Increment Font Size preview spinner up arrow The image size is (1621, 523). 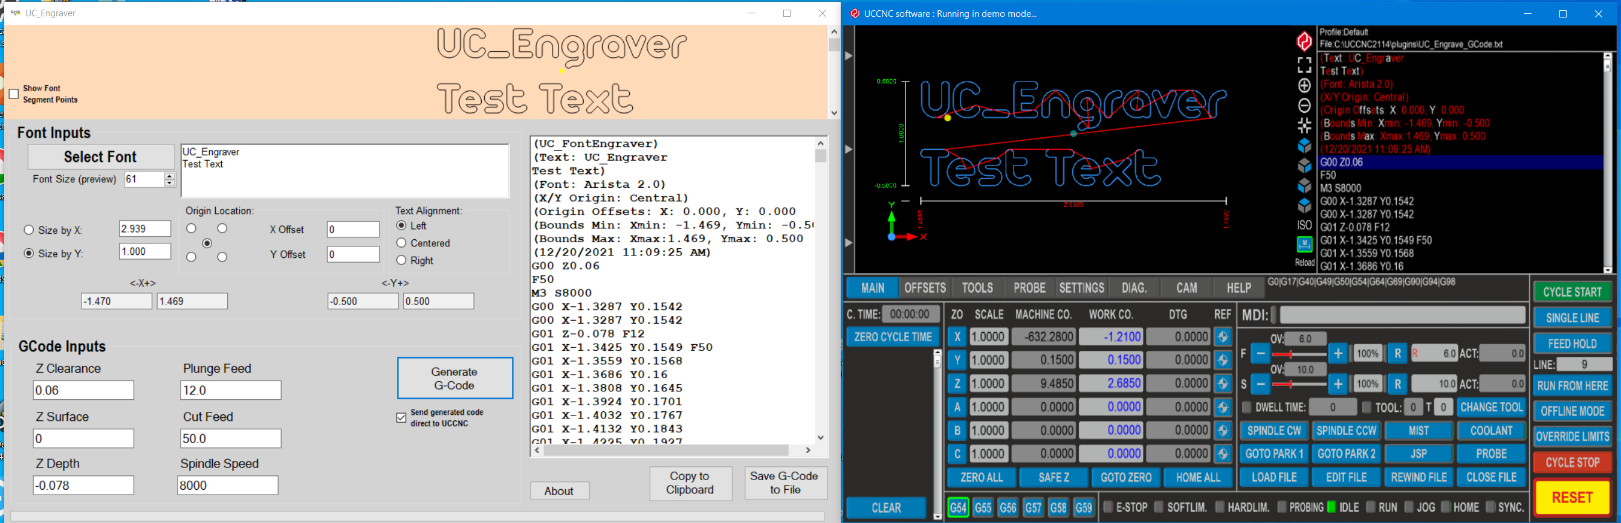[169, 176]
